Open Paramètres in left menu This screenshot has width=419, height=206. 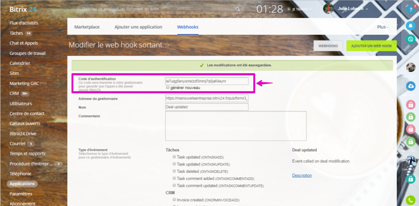pyautogui.click(x=21, y=194)
